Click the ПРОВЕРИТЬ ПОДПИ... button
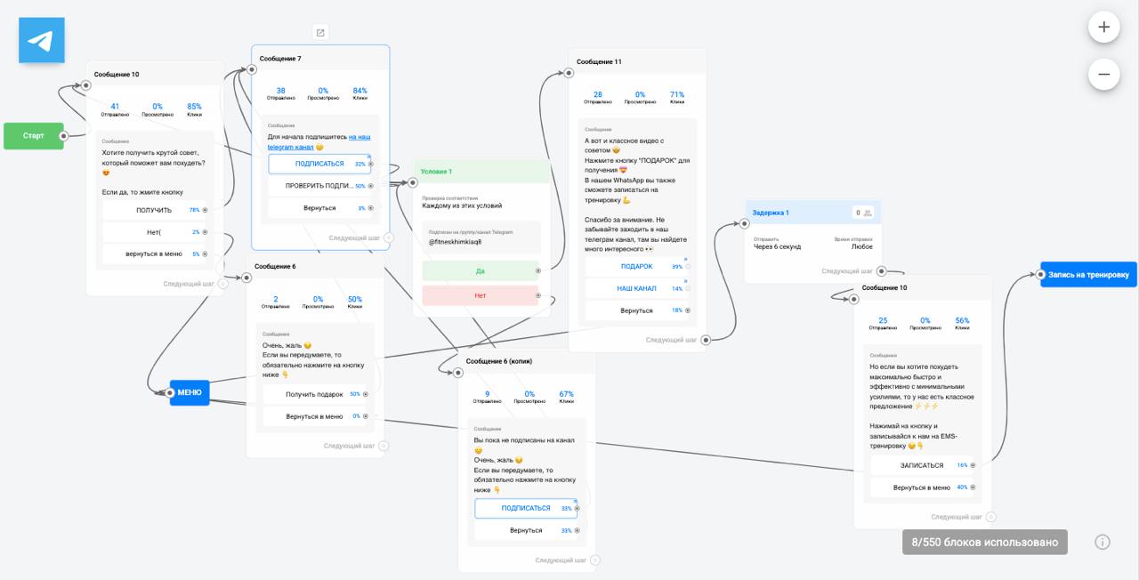1139x580 pixels. 319,186
